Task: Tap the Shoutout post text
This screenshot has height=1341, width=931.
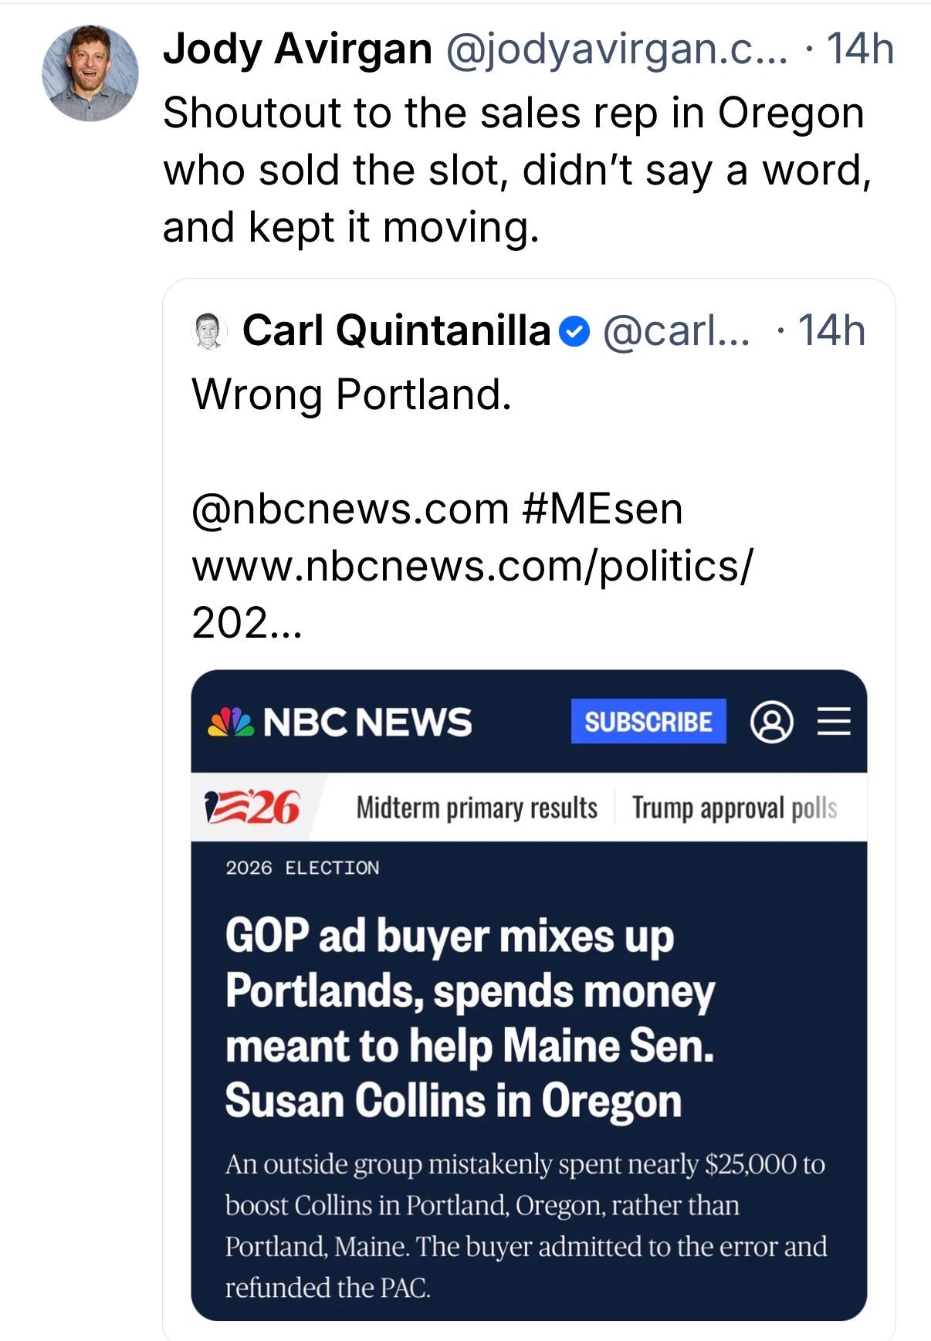Action: click(517, 170)
